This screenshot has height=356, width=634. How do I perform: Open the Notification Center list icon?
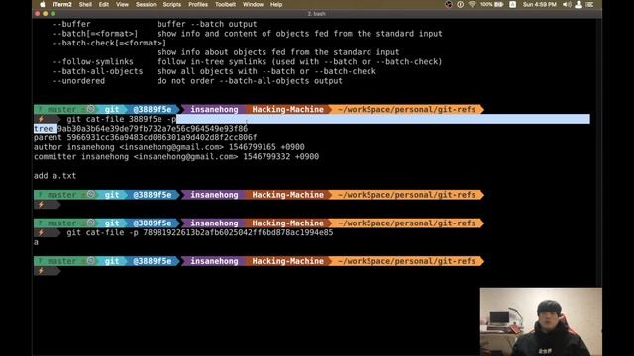point(590,4)
